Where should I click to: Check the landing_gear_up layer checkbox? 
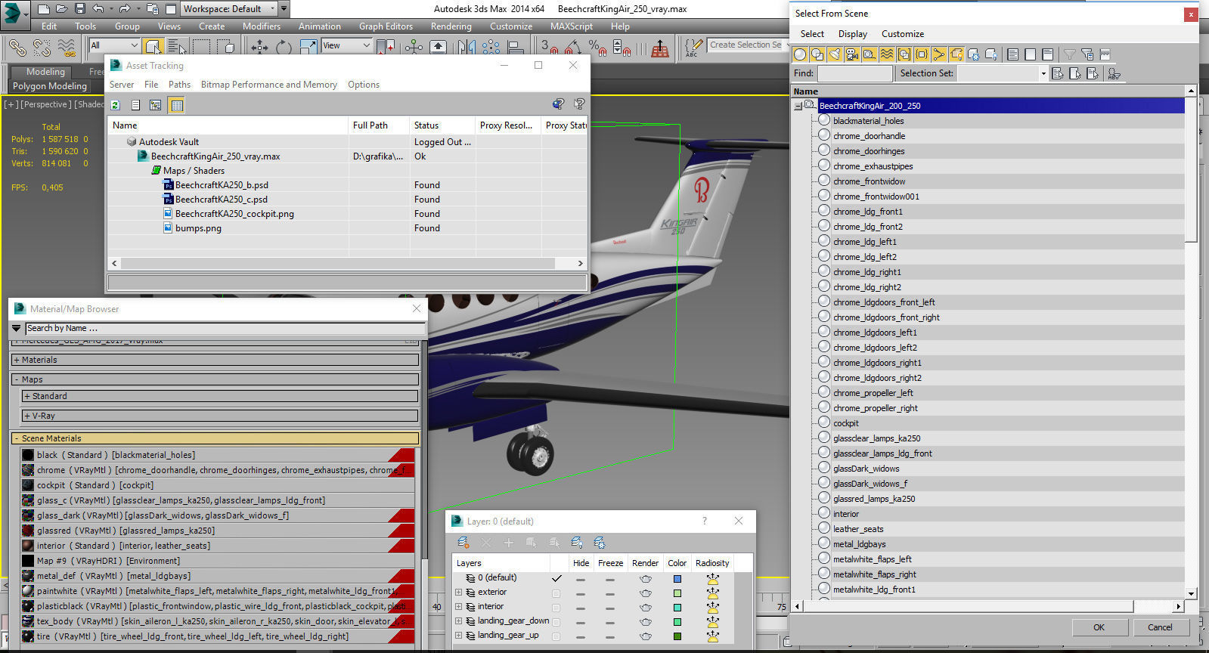point(556,636)
